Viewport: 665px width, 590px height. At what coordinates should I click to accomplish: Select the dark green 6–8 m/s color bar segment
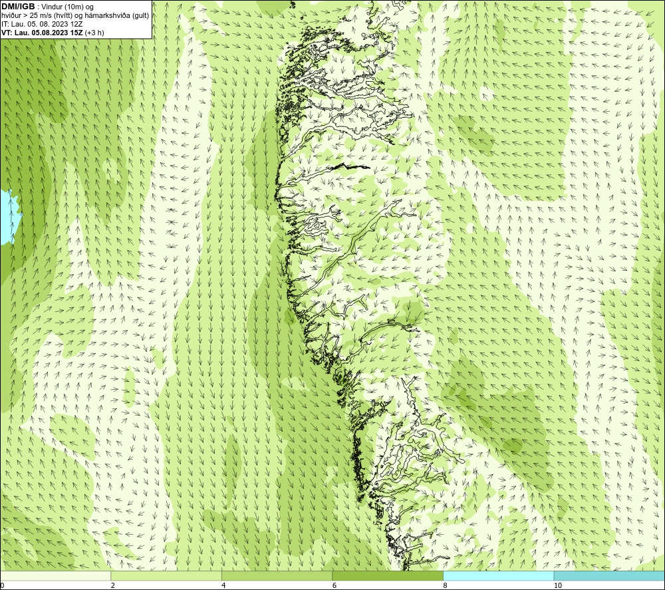(x=388, y=575)
